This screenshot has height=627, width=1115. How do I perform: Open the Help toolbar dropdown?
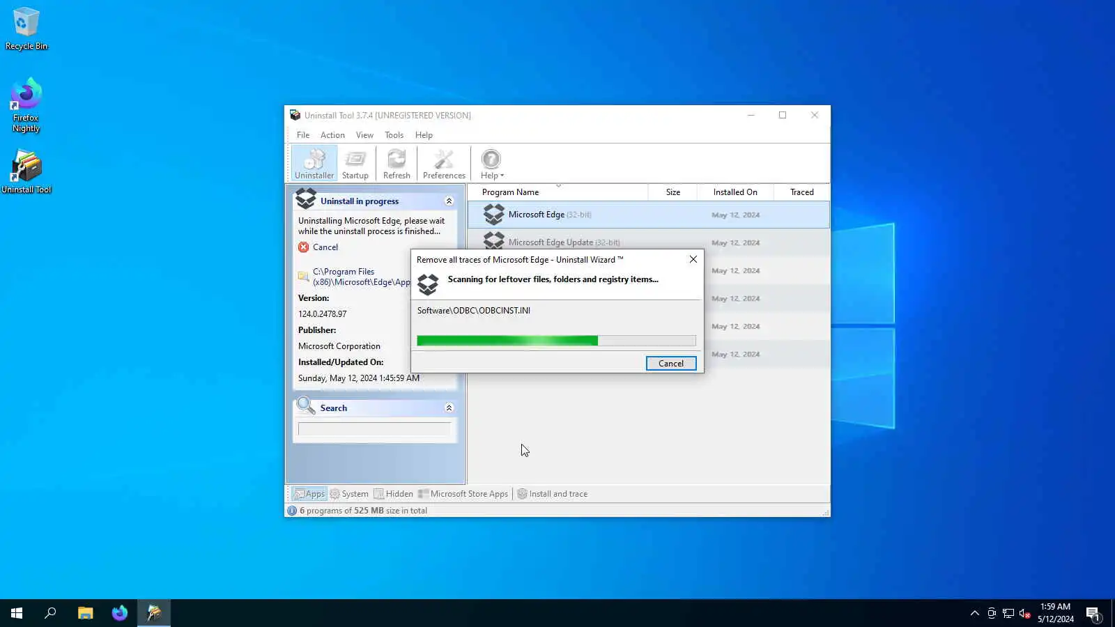coord(491,164)
